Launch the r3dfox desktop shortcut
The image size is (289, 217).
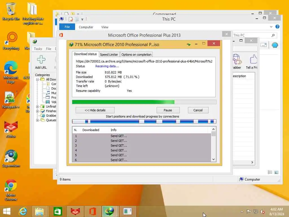(11, 129)
